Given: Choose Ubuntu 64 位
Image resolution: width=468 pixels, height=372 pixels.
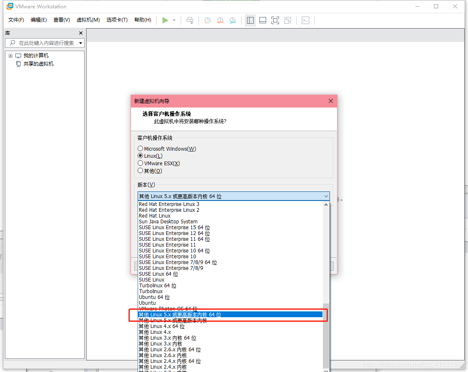Looking at the screenshot, I should [x=230, y=297].
